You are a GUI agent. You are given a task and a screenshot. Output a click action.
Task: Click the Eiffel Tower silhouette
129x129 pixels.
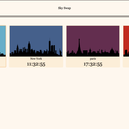pyautogui.click(x=79, y=46)
